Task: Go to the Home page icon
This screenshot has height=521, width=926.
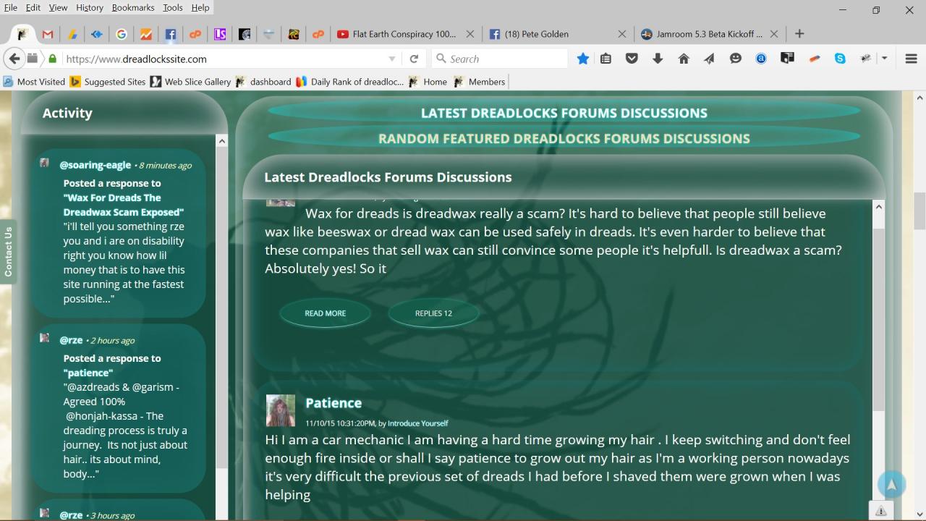Action: click(x=684, y=59)
